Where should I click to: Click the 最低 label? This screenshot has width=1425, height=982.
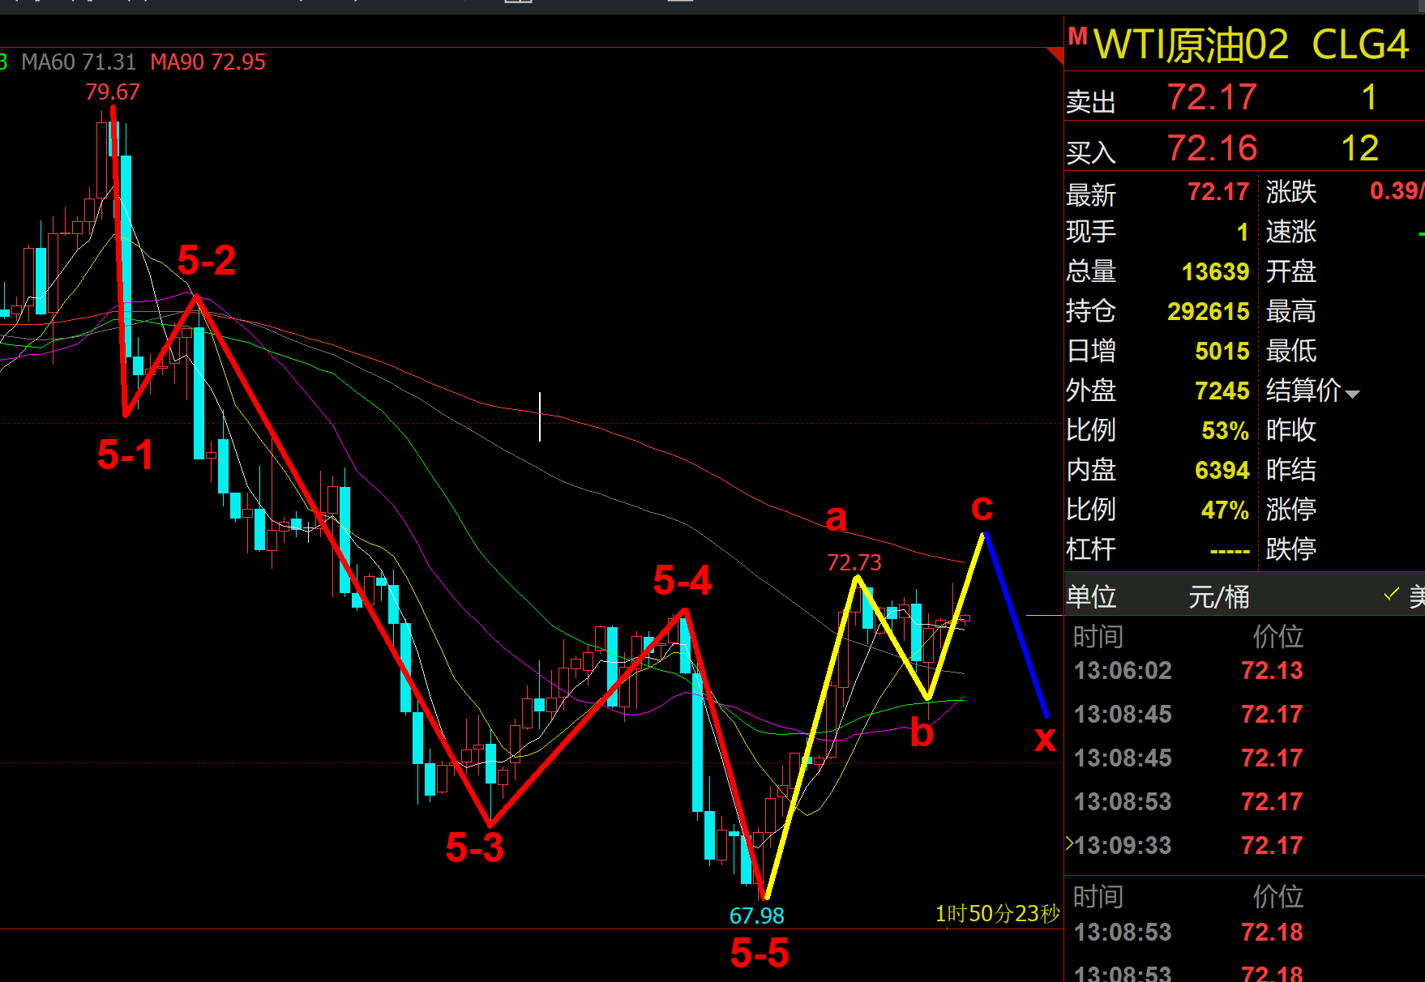pyautogui.click(x=1291, y=351)
